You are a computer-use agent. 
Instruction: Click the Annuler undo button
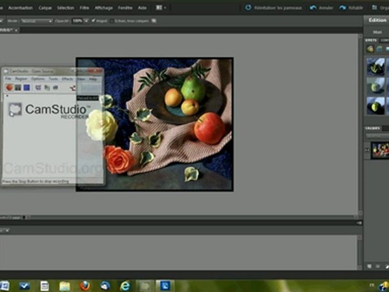(x=321, y=8)
